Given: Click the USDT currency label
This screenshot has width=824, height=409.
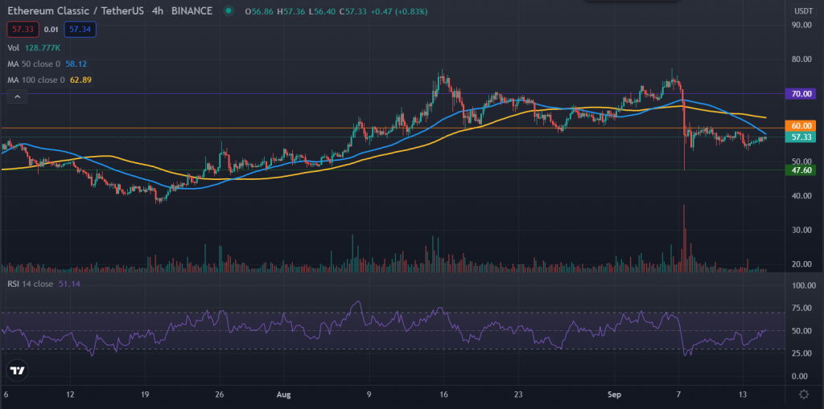Looking at the screenshot, I should point(802,10).
